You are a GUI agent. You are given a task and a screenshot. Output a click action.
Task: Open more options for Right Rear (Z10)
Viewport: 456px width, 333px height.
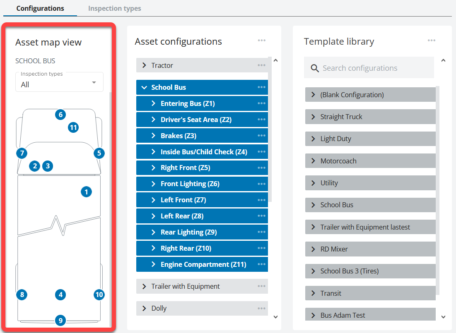[261, 248]
